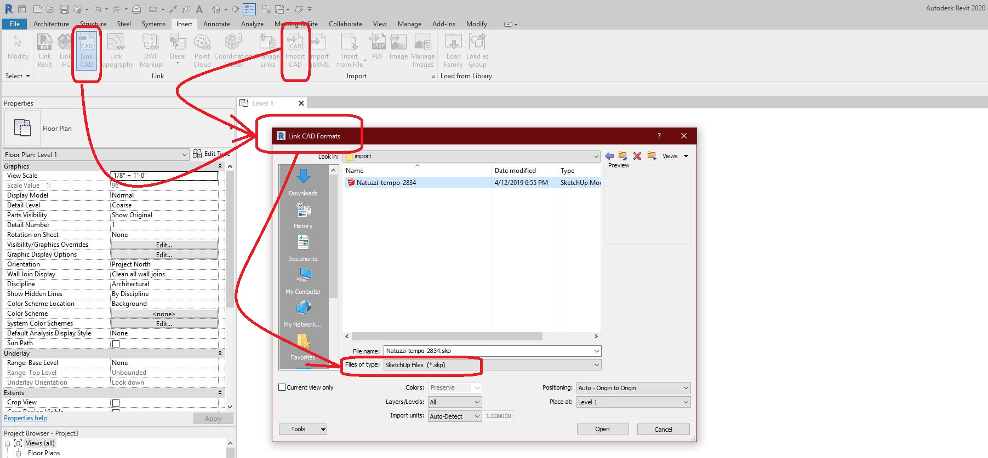Open the Tools dropdown button

(302, 429)
